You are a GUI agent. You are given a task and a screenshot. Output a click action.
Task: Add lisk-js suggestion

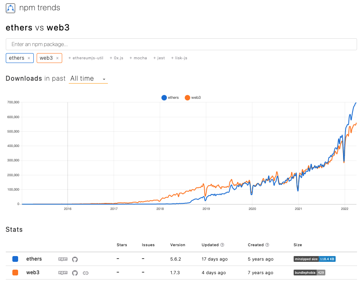click(x=179, y=58)
